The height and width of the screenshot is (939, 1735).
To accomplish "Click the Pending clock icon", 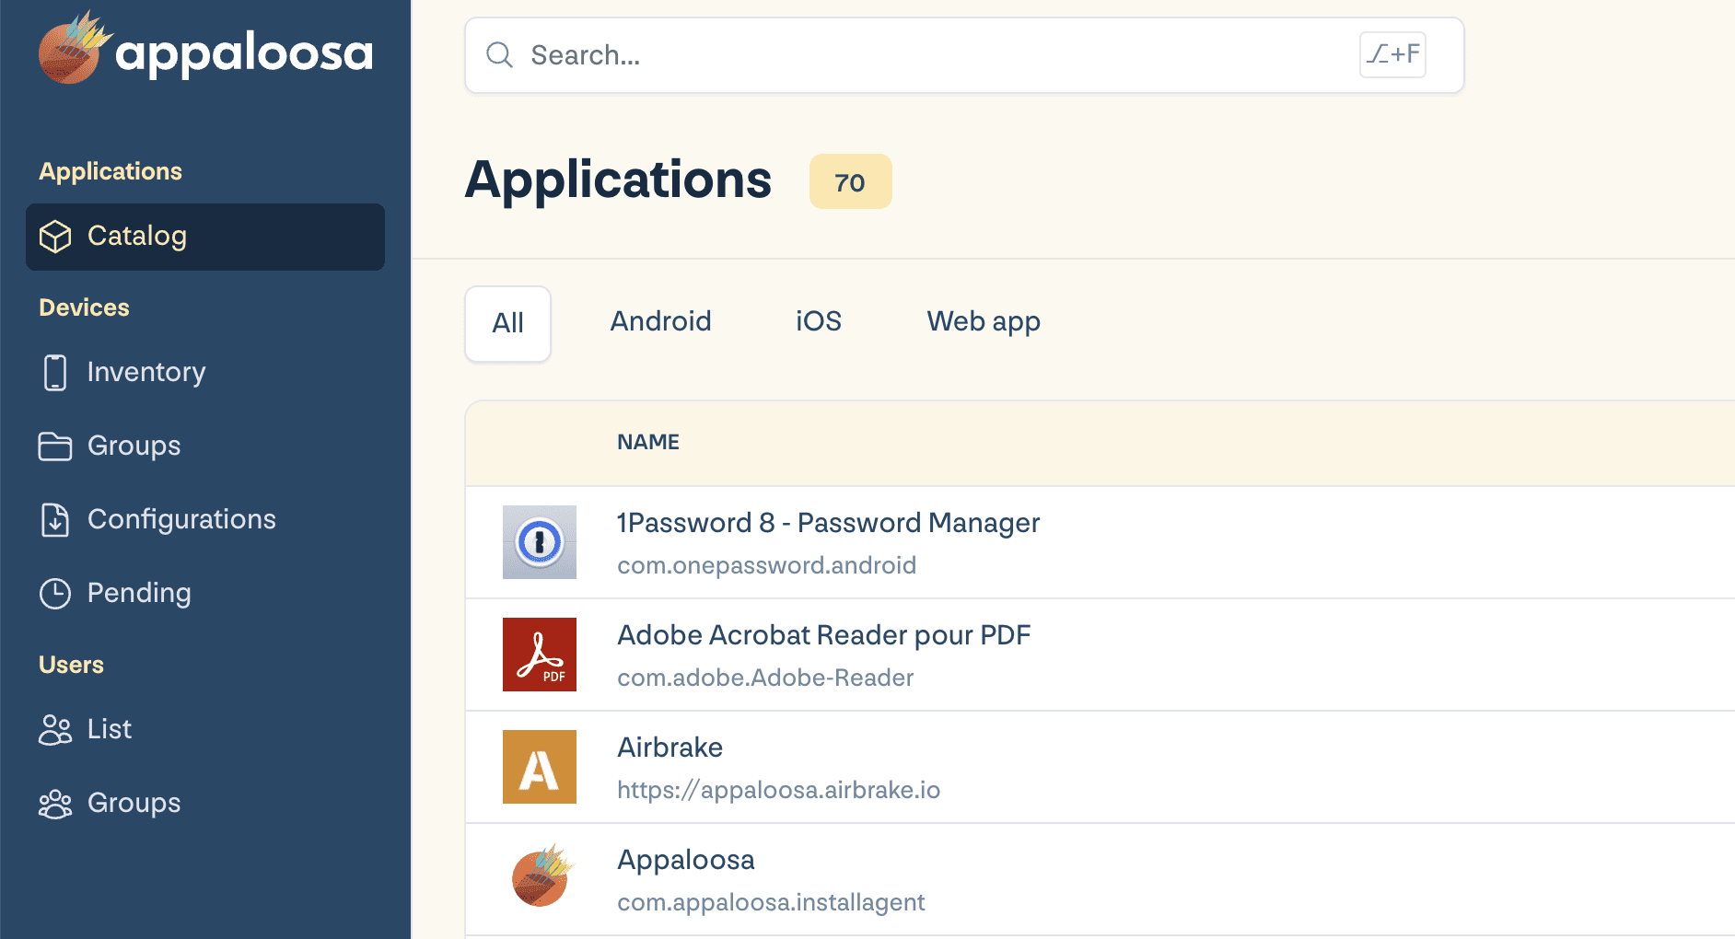I will click(x=55, y=593).
